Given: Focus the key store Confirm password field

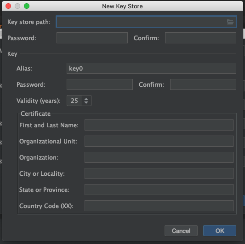Looking at the screenshot, I should 200,38.
